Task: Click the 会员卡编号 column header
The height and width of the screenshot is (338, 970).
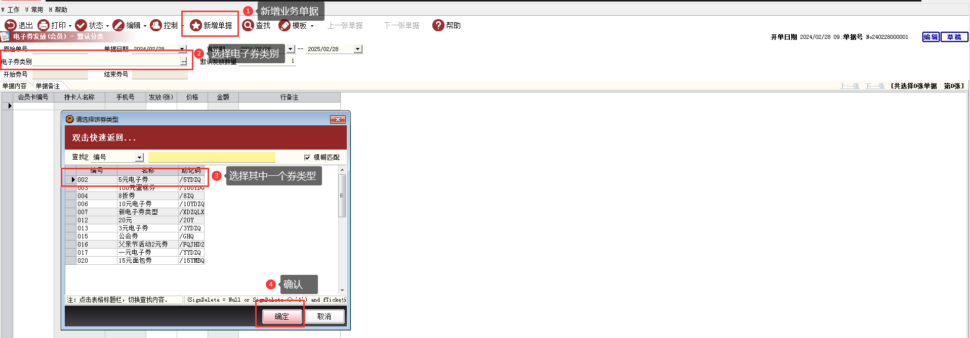Action: coord(33,97)
